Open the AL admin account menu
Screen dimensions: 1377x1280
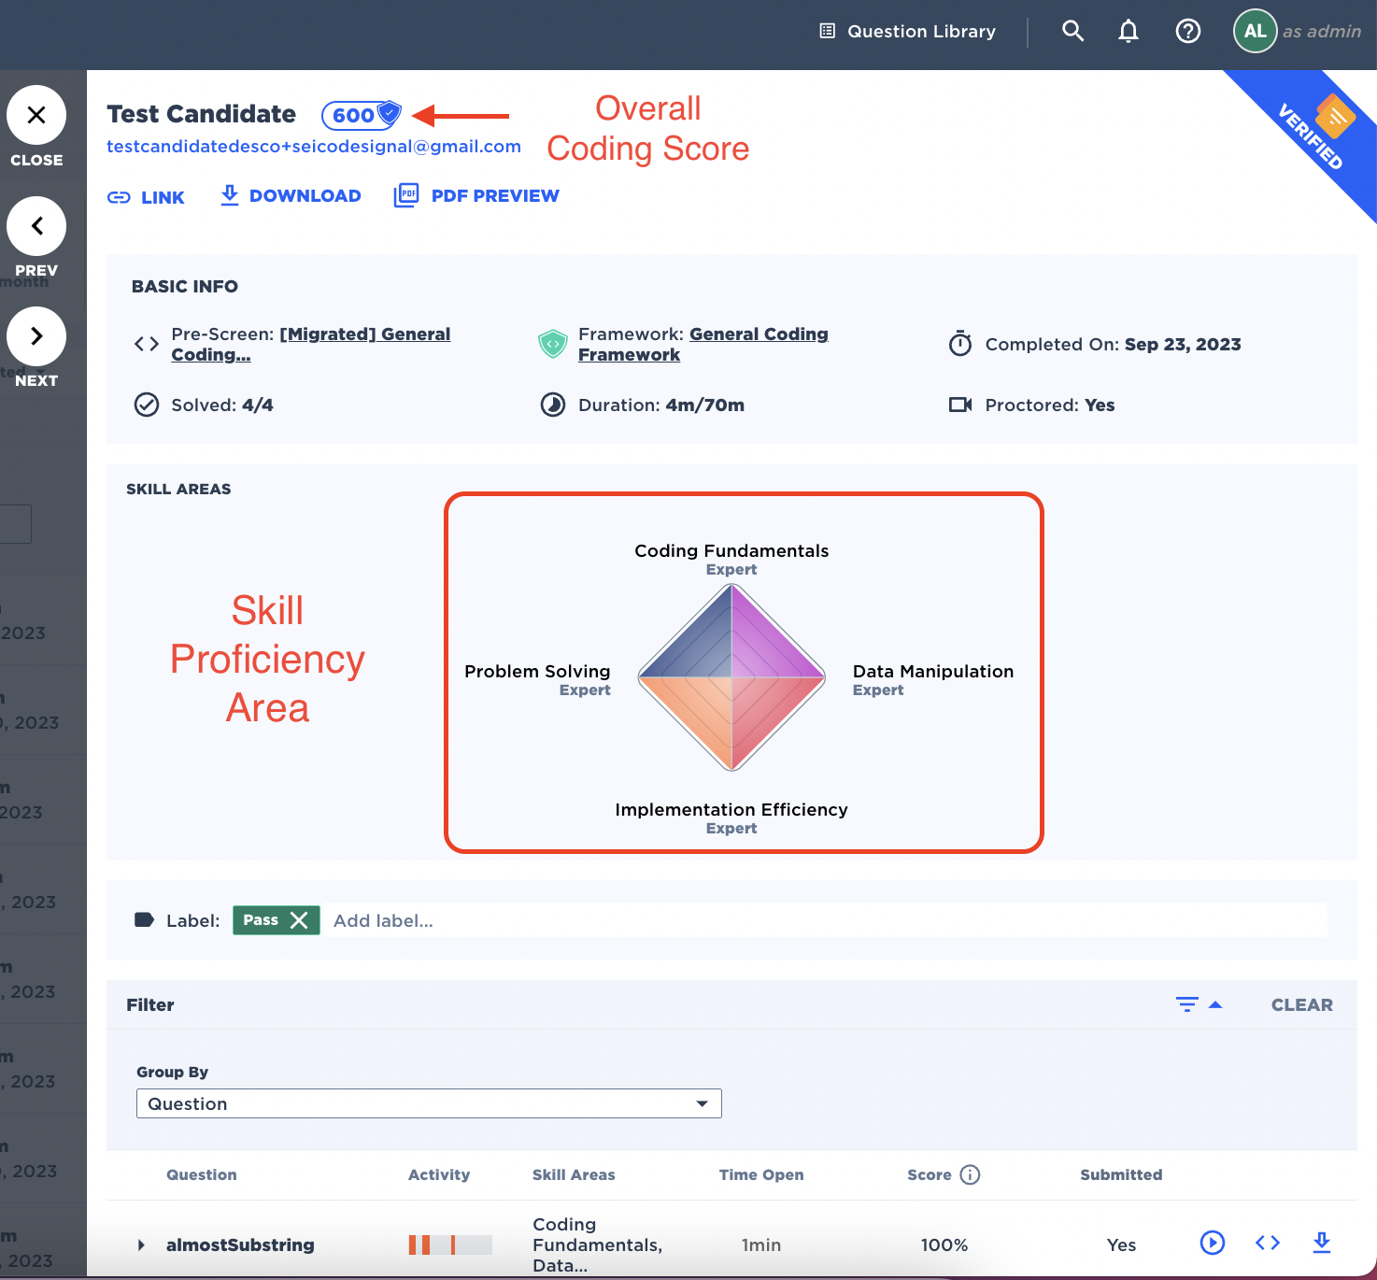(x=1255, y=31)
